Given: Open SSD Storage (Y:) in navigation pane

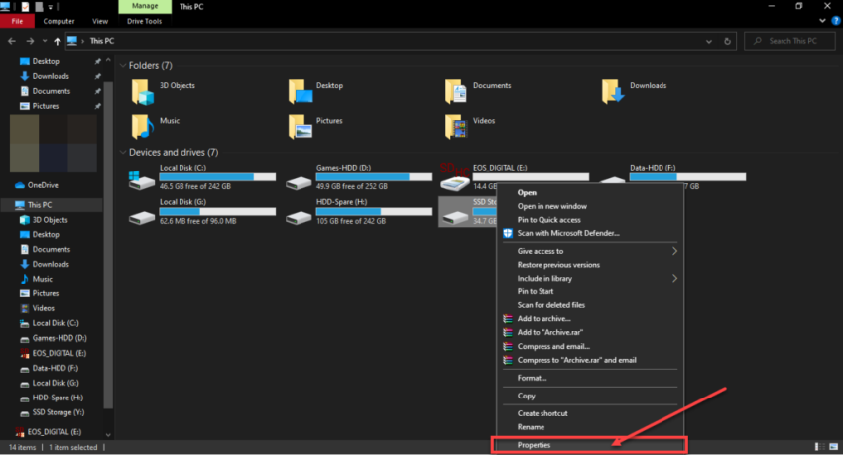Looking at the screenshot, I should click(53, 412).
